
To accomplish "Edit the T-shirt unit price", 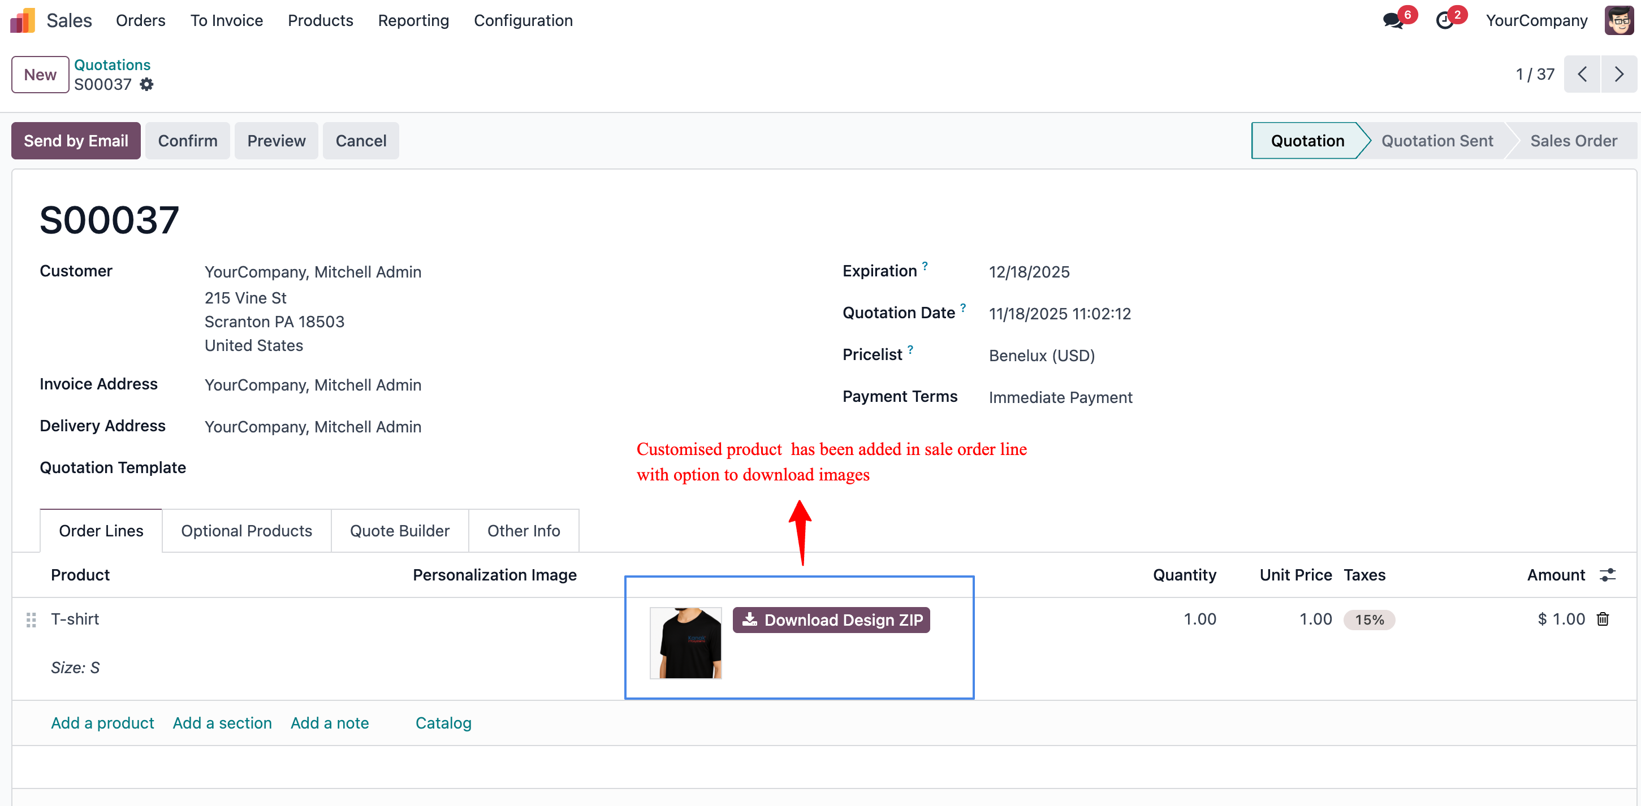I will point(1315,619).
